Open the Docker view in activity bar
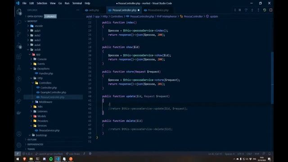Image resolution: width=288 pixels, height=162 pixels. (x=19, y=112)
